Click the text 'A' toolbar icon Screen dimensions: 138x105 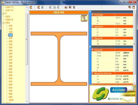[x=70, y=7]
